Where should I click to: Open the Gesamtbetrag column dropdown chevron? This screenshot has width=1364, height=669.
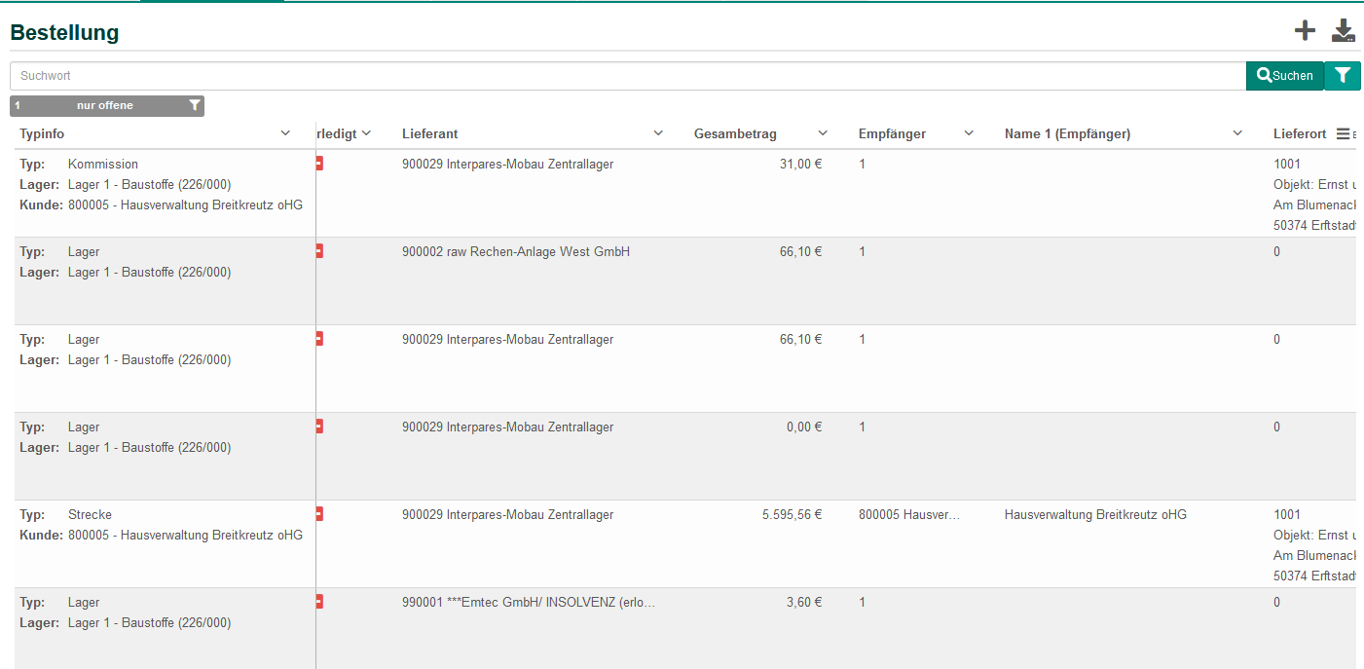coord(823,133)
